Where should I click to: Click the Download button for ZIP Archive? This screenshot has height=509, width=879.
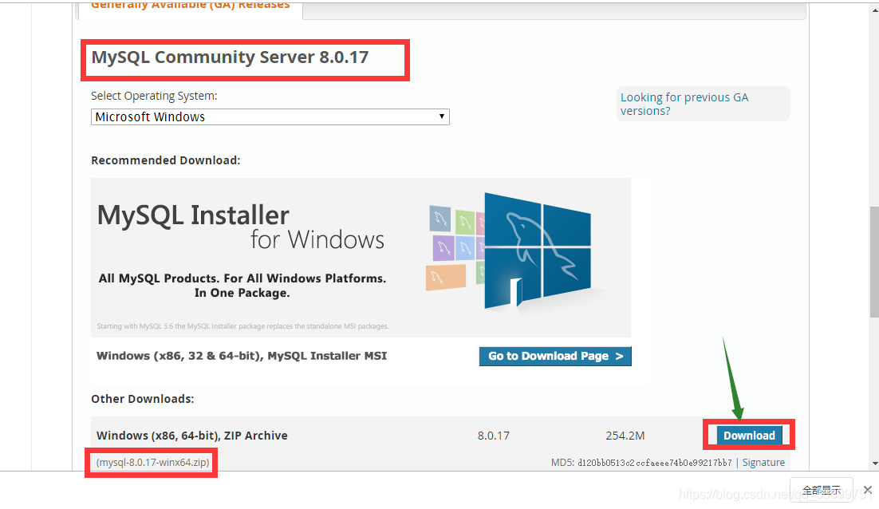(749, 436)
